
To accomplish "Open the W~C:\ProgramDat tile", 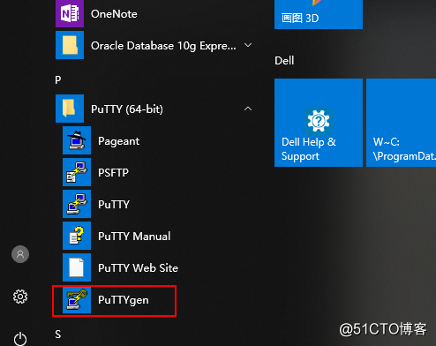I will (x=402, y=123).
